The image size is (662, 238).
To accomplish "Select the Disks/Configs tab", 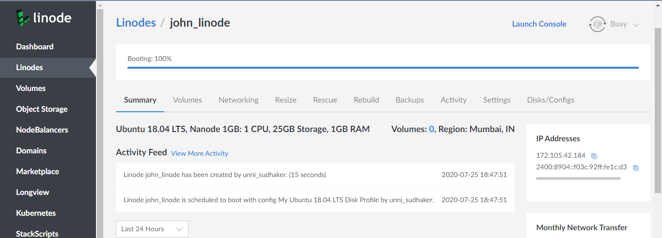I will pyautogui.click(x=551, y=100).
